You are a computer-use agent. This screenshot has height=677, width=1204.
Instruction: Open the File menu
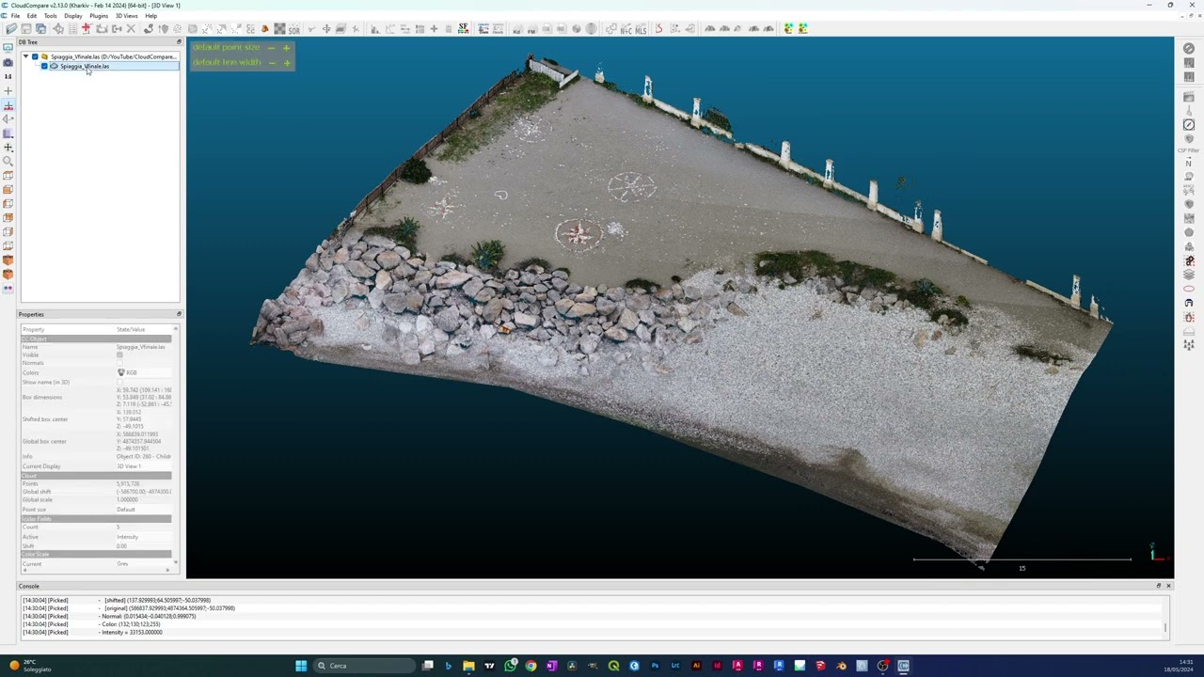point(15,16)
